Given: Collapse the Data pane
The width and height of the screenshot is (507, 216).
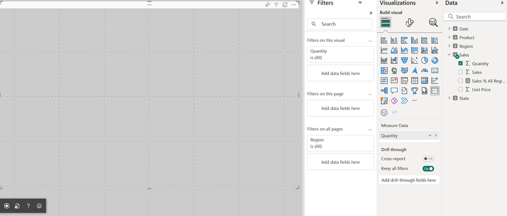Looking at the screenshot, I should click(x=503, y=3).
